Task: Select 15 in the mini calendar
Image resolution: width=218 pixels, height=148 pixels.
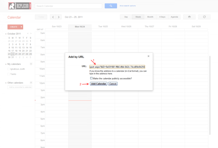Action: (31, 48)
